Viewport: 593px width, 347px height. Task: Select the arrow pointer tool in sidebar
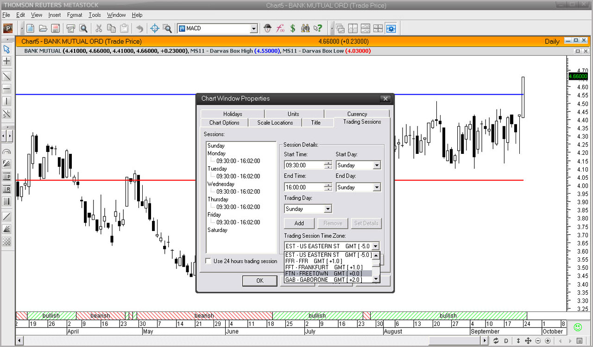click(x=6, y=49)
